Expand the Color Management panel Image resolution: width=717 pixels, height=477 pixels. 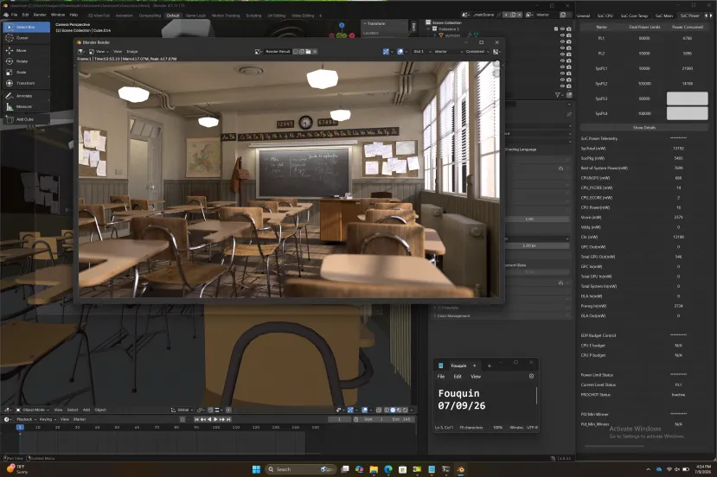coord(453,315)
